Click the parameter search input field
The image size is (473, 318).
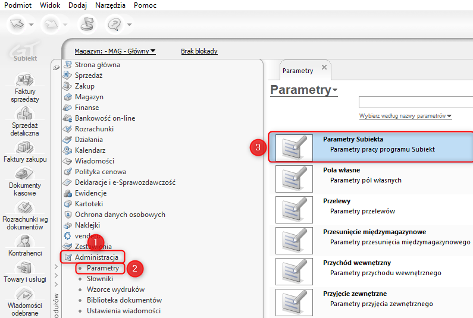click(416, 102)
